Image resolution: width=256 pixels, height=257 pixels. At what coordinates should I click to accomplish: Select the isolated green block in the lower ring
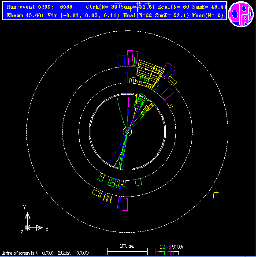(x=138, y=182)
